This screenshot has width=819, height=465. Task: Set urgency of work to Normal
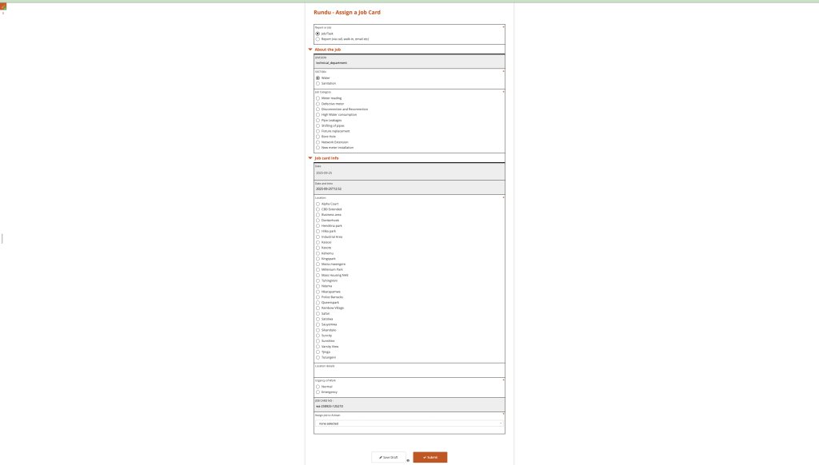[x=318, y=387]
